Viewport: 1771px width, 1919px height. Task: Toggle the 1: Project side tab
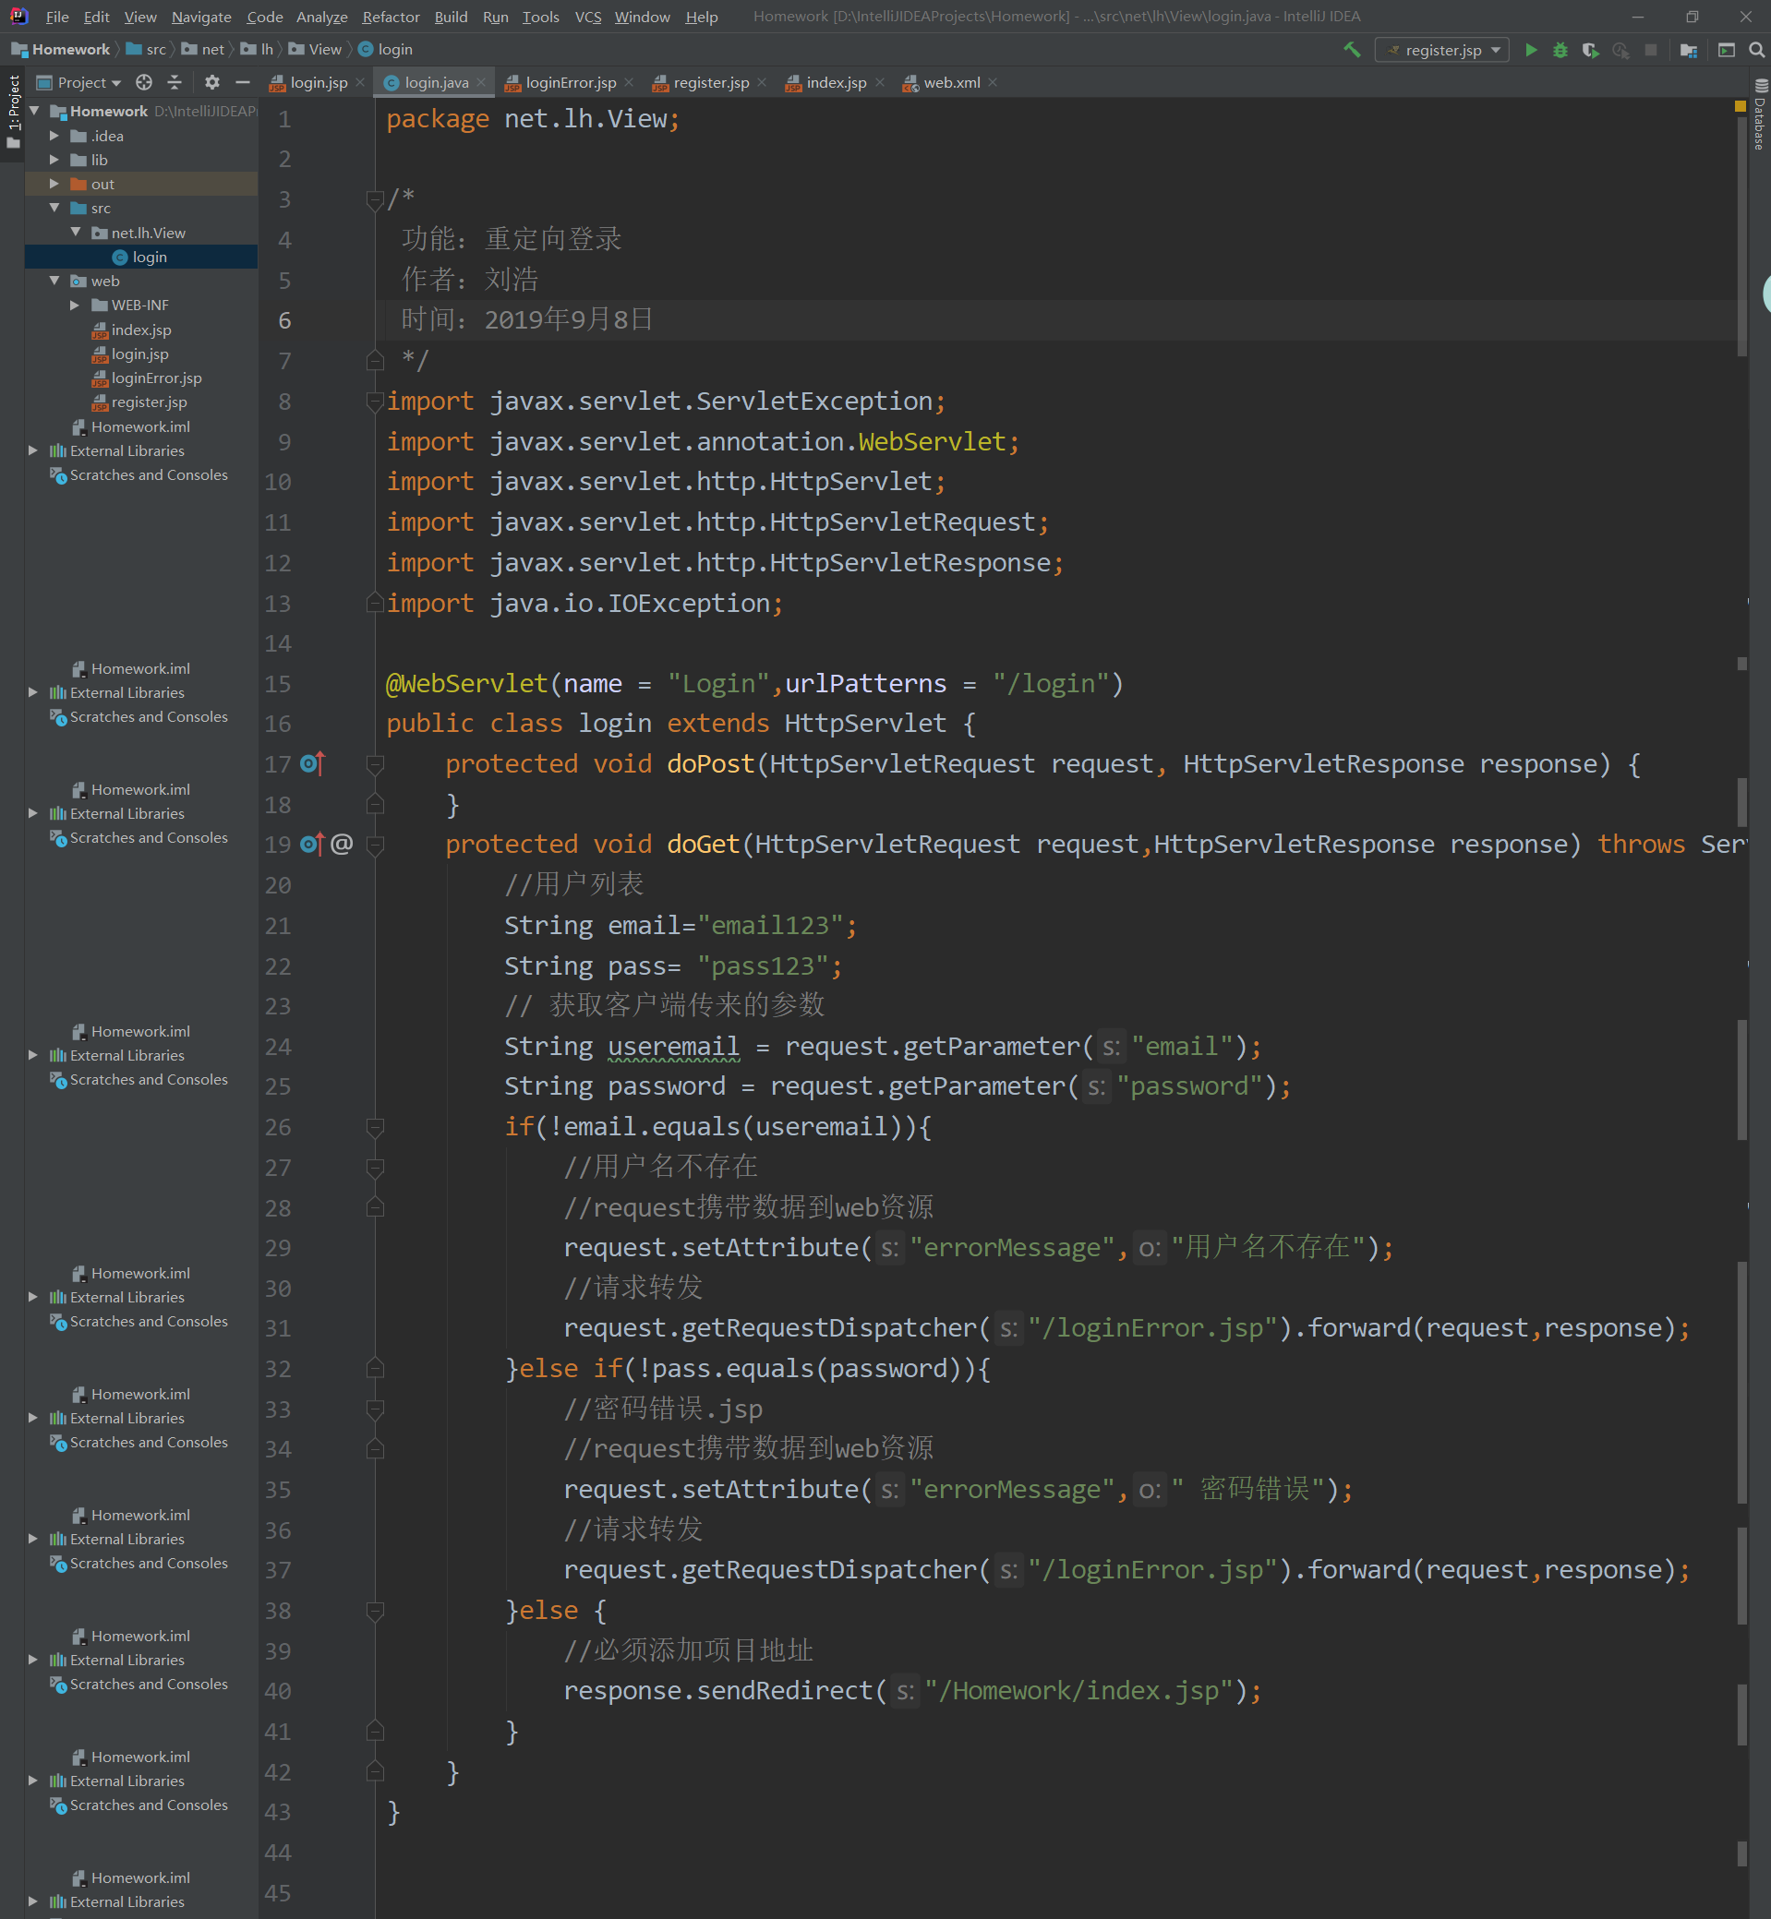[12, 111]
